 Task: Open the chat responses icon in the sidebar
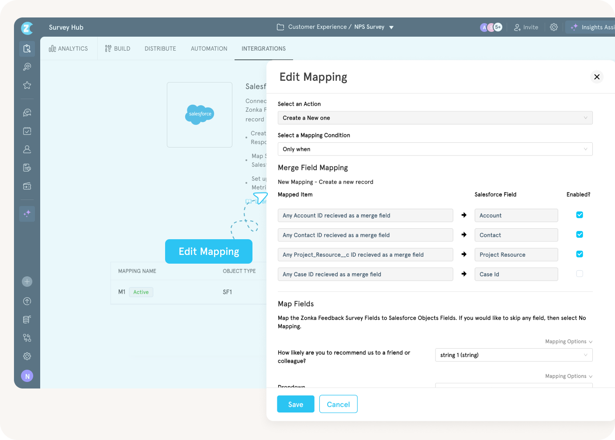tap(27, 112)
